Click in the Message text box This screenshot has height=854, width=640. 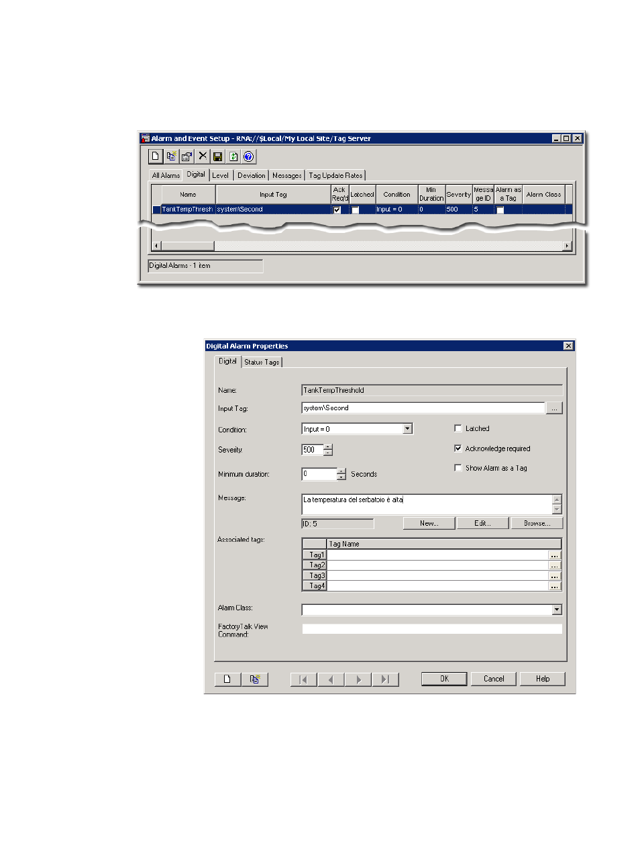pyautogui.click(x=427, y=504)
